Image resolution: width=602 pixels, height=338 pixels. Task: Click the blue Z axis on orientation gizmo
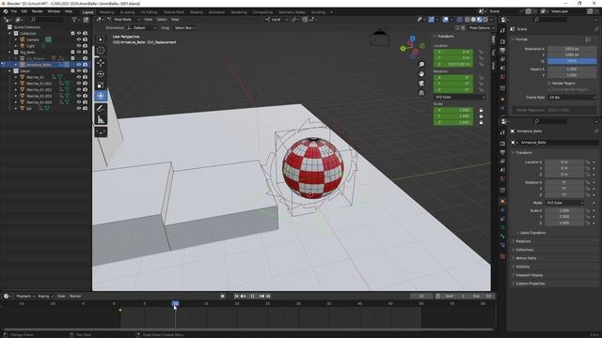pyautogui.click(x=412, y=38)
